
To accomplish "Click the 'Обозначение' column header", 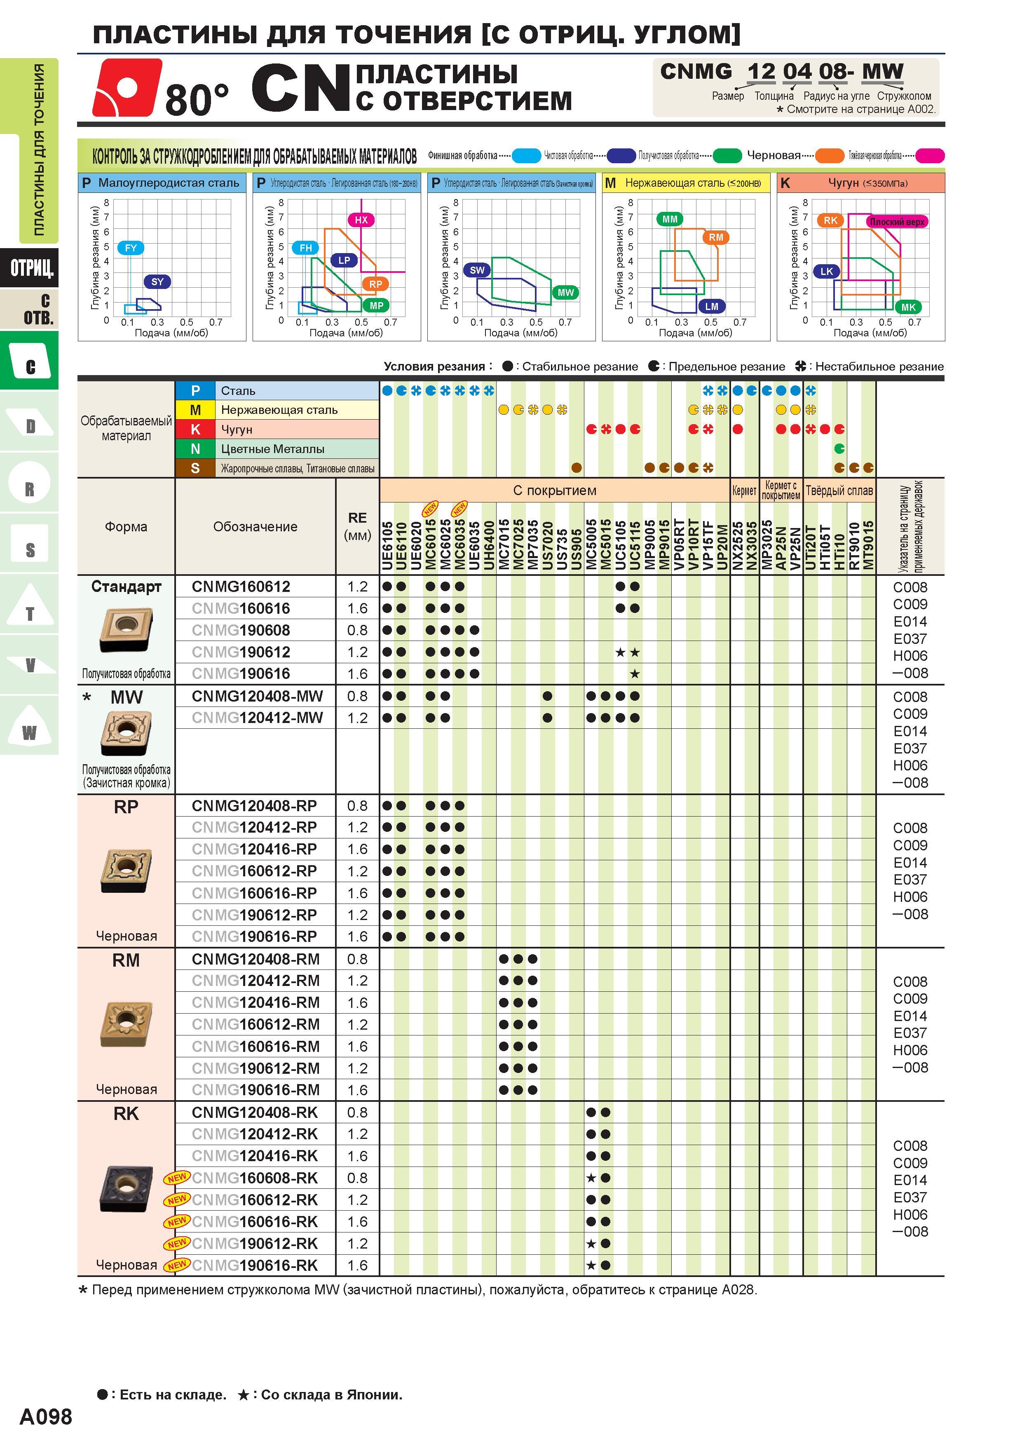I will point(255,526).
